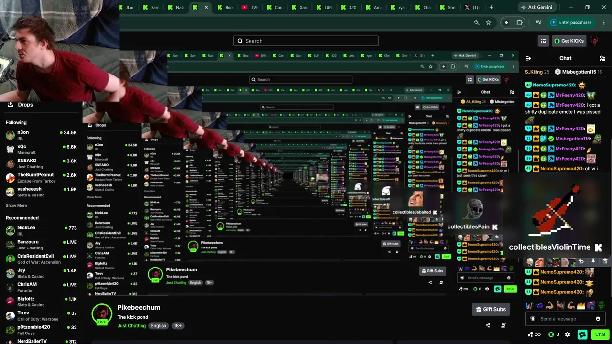The width and height of the screenshot is (612, 344).
Task: Open the bottom 'Just Chatting' category link
Action: pyautogui.click(x=131, y=326)
